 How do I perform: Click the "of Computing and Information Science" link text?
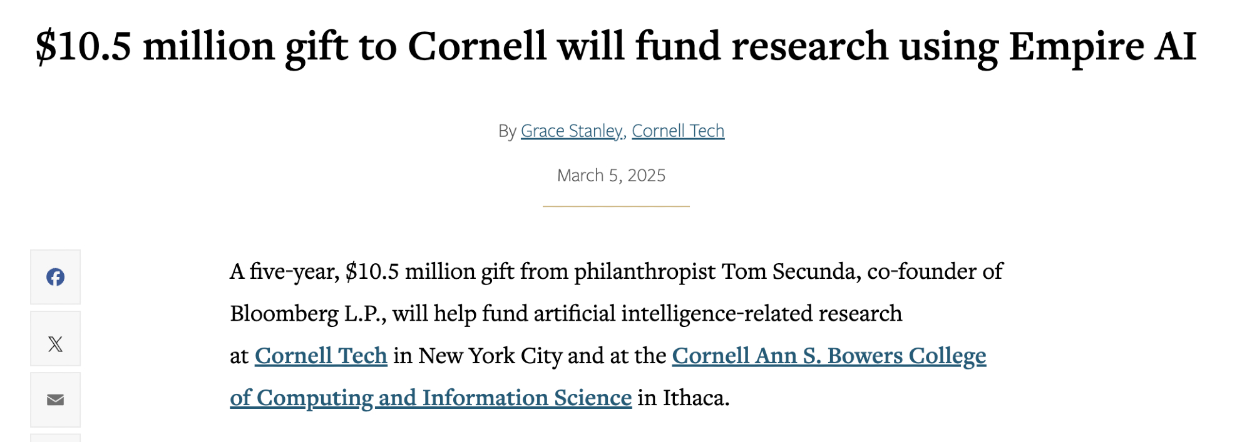[x=431, y=398]
